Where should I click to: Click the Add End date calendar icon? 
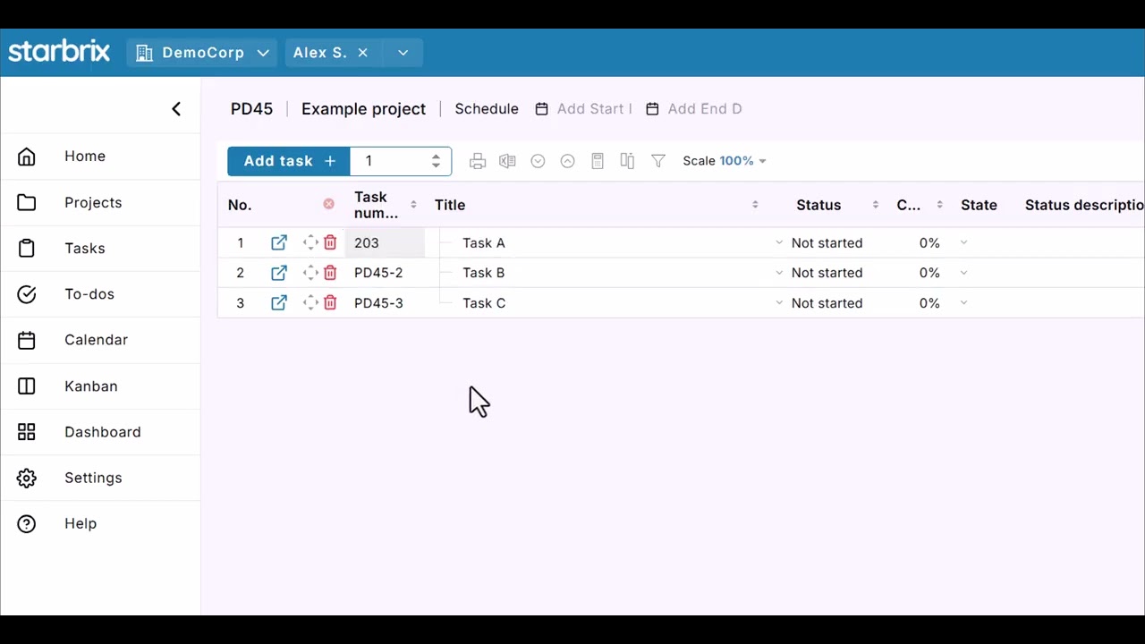pos(652,109)
